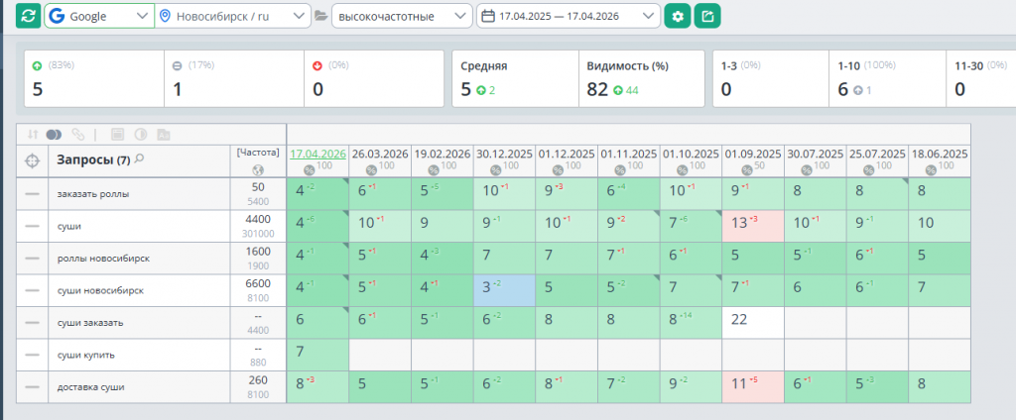
Task: Open the date range 17.04.2025 — 17.04.2026 dropdown
Action: 569,16
